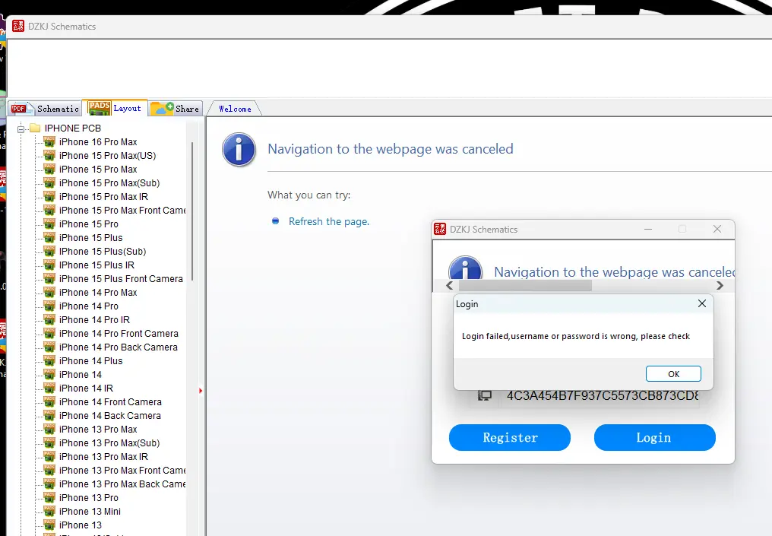
Task: Select the Welcome page tab
Action: point(235,109)
